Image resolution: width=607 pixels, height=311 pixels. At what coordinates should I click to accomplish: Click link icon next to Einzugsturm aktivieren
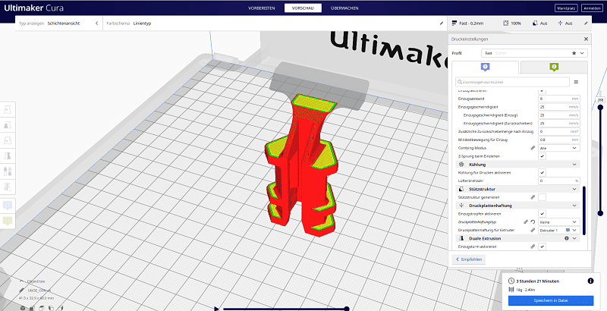coord(533,247)
